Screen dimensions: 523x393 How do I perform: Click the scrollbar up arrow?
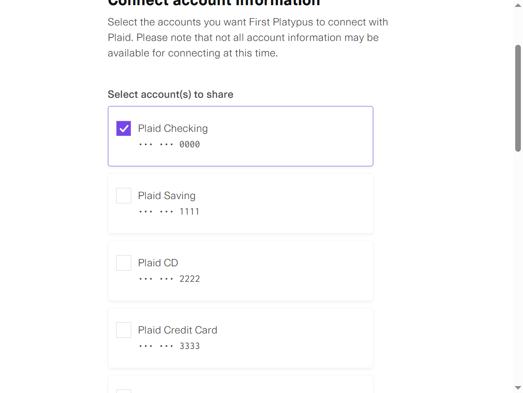click(518, 5)
